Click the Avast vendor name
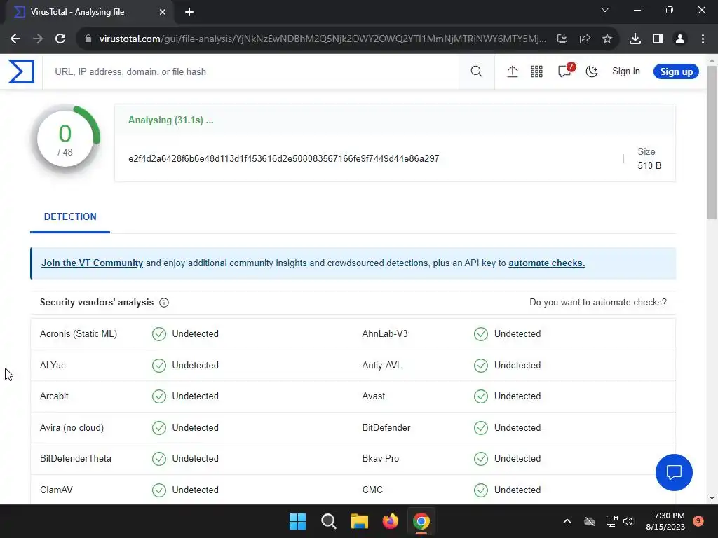718x538 pixels. [x=373, y=396]
